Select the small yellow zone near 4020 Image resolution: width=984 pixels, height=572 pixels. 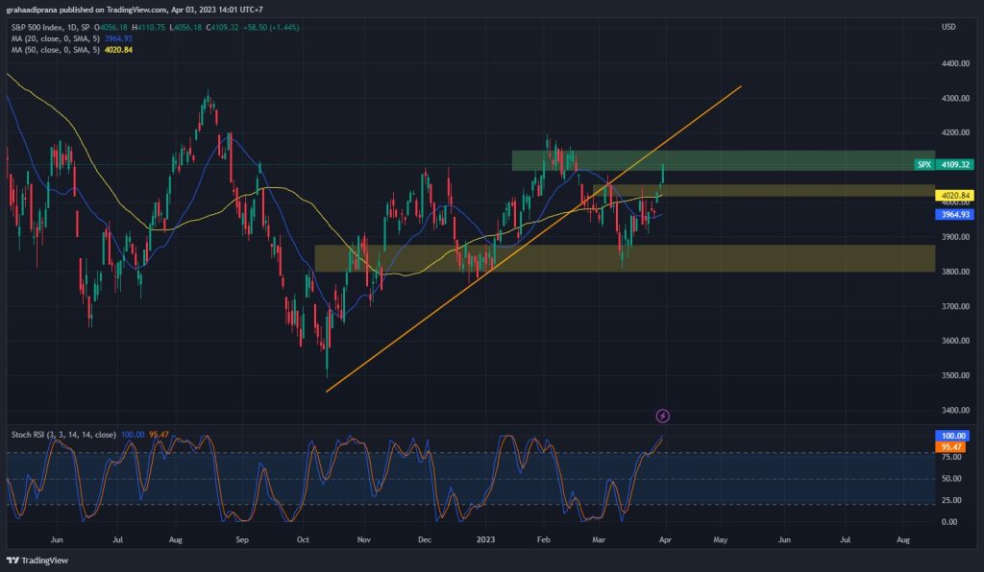[764, 190]
